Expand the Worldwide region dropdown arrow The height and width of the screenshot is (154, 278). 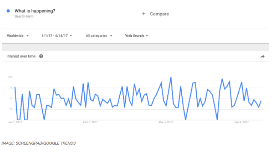(x=27, y=36)
